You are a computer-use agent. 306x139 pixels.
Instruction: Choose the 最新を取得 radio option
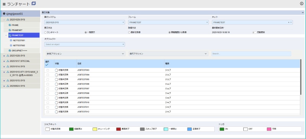click(x=129, y=32)
